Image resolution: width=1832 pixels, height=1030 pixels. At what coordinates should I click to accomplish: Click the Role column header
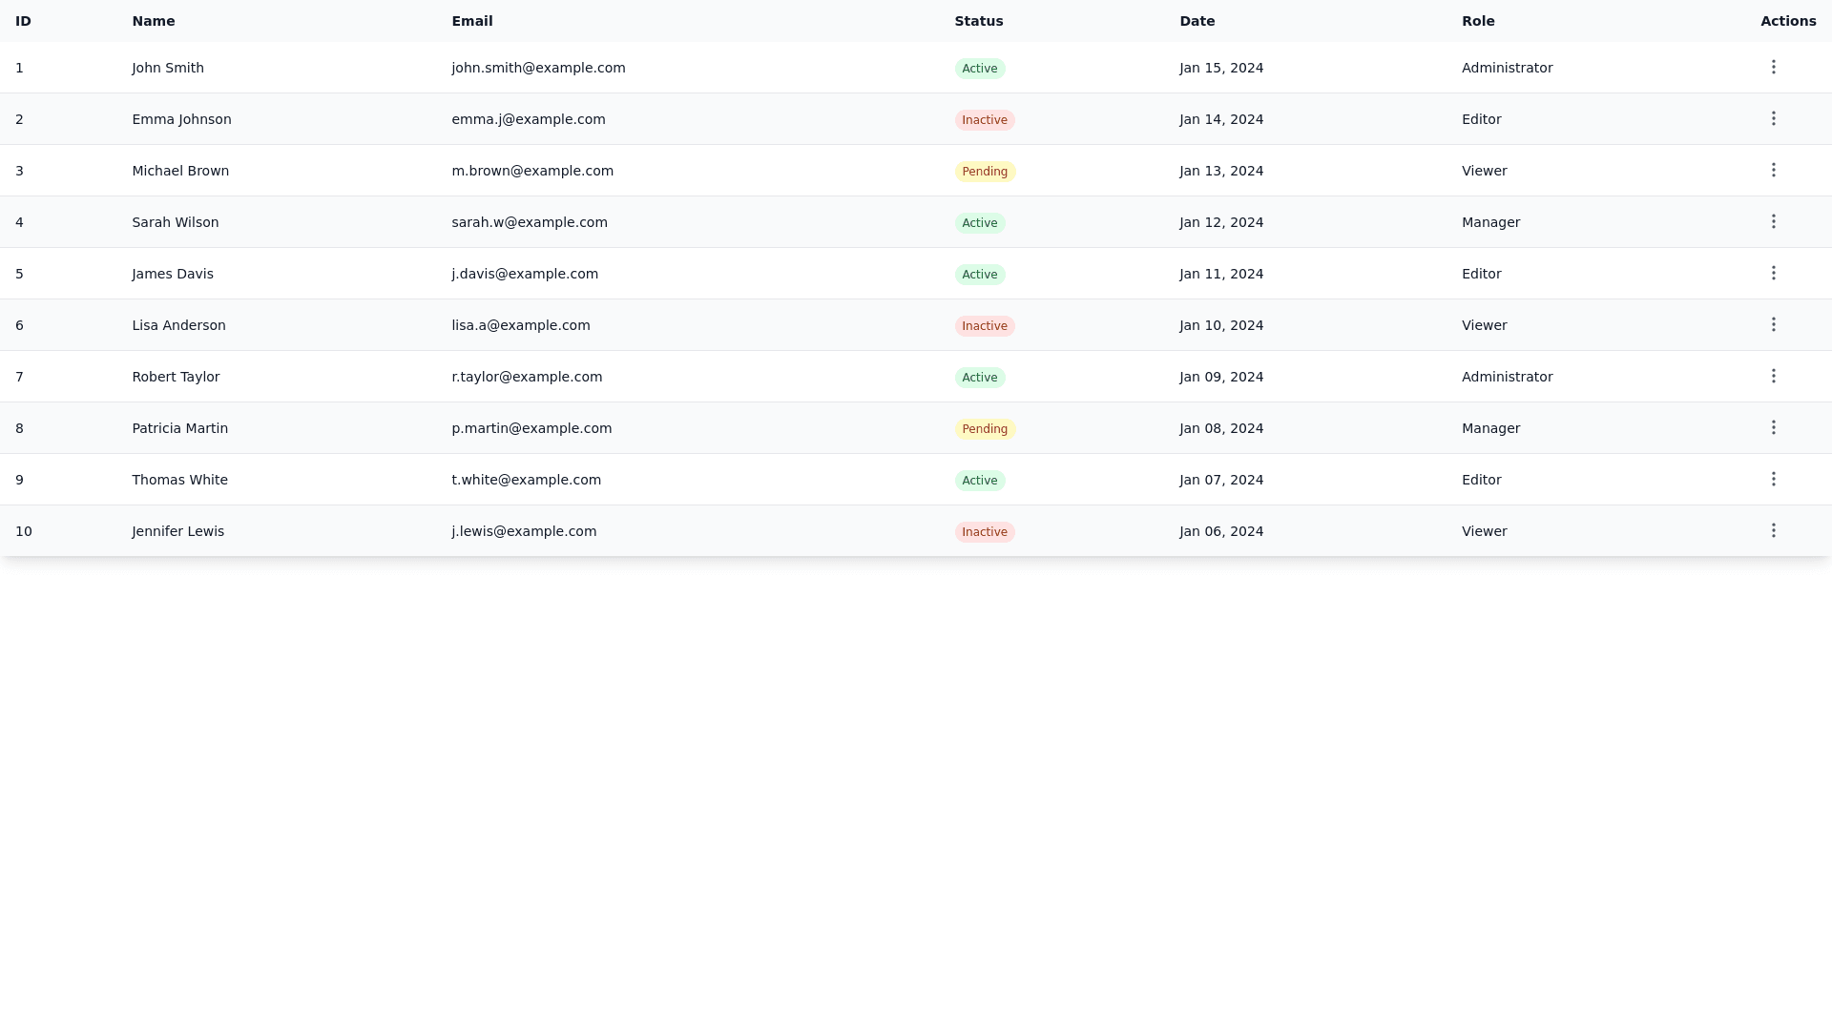click(1477, 21)
